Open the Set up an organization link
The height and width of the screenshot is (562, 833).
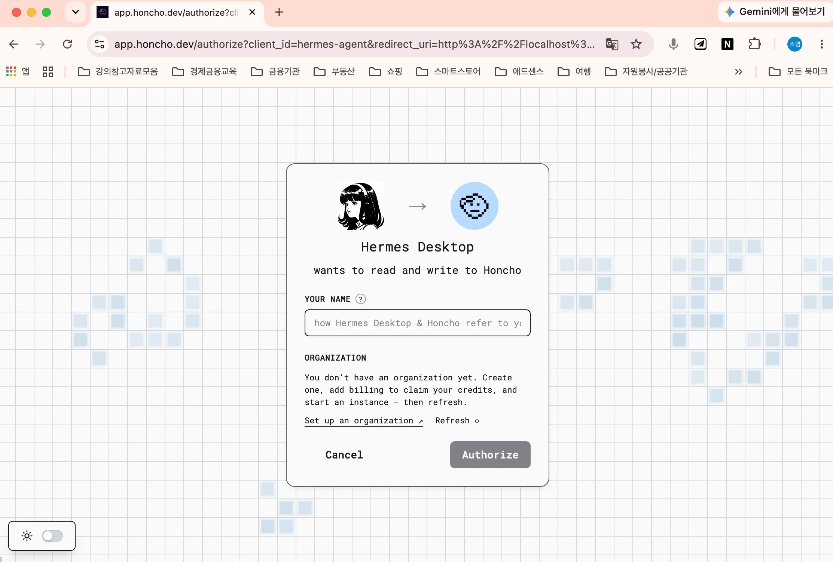coord(364,421)
